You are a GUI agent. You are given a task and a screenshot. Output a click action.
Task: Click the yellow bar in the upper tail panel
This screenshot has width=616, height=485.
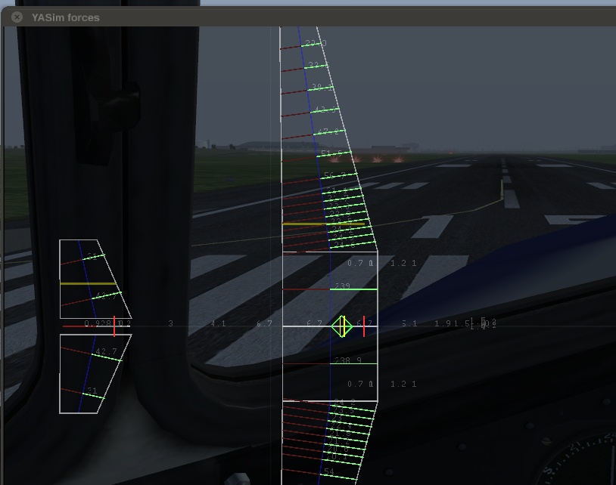point(88,283)
